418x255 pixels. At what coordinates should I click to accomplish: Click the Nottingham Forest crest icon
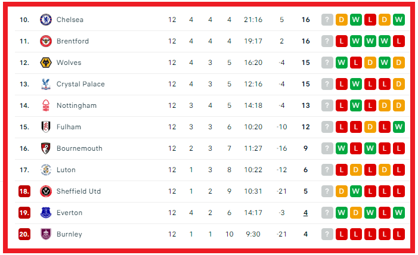point(46,105)
